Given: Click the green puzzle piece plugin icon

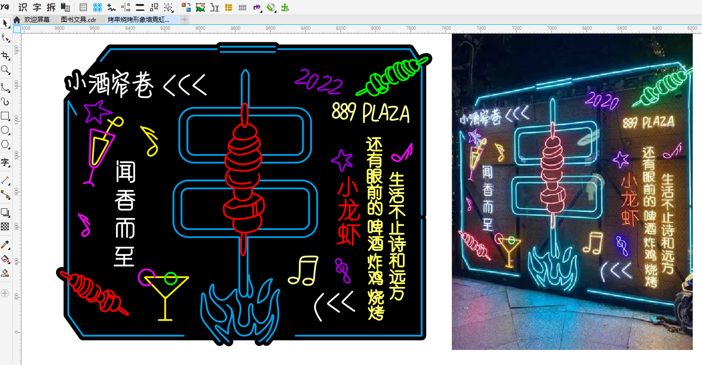Looking at the screenshot, I should pos(286,7).
